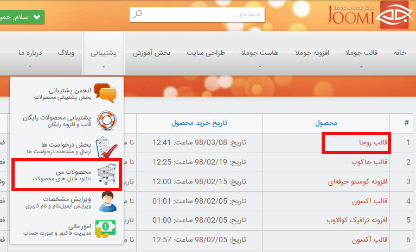
Task: Open افزونه ترافیک کولاوب product link
Action: [357, 220]
